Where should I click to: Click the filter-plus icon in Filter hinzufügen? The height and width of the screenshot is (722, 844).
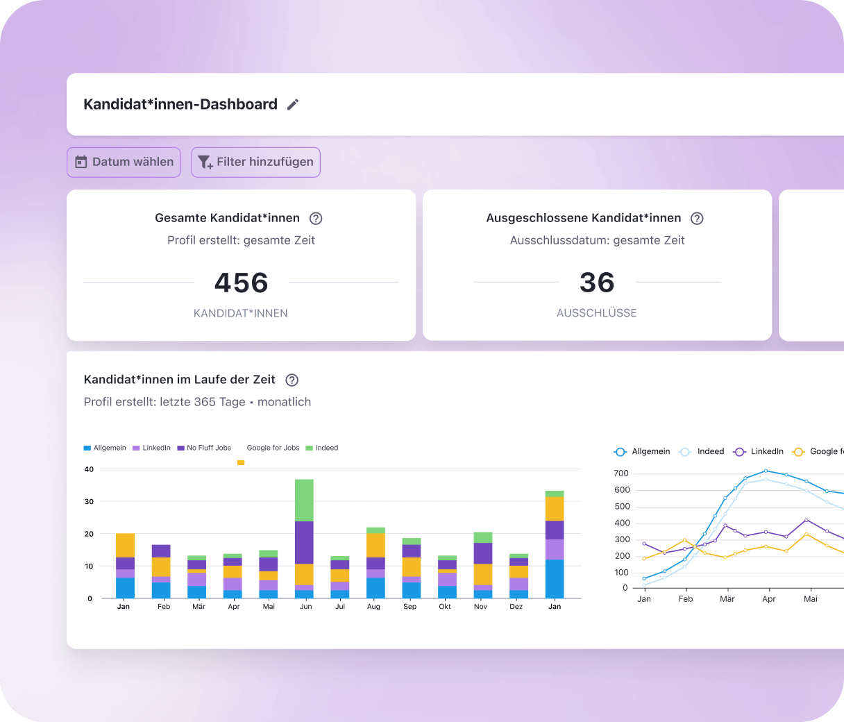pyautogui.click(x=204, y=162)
